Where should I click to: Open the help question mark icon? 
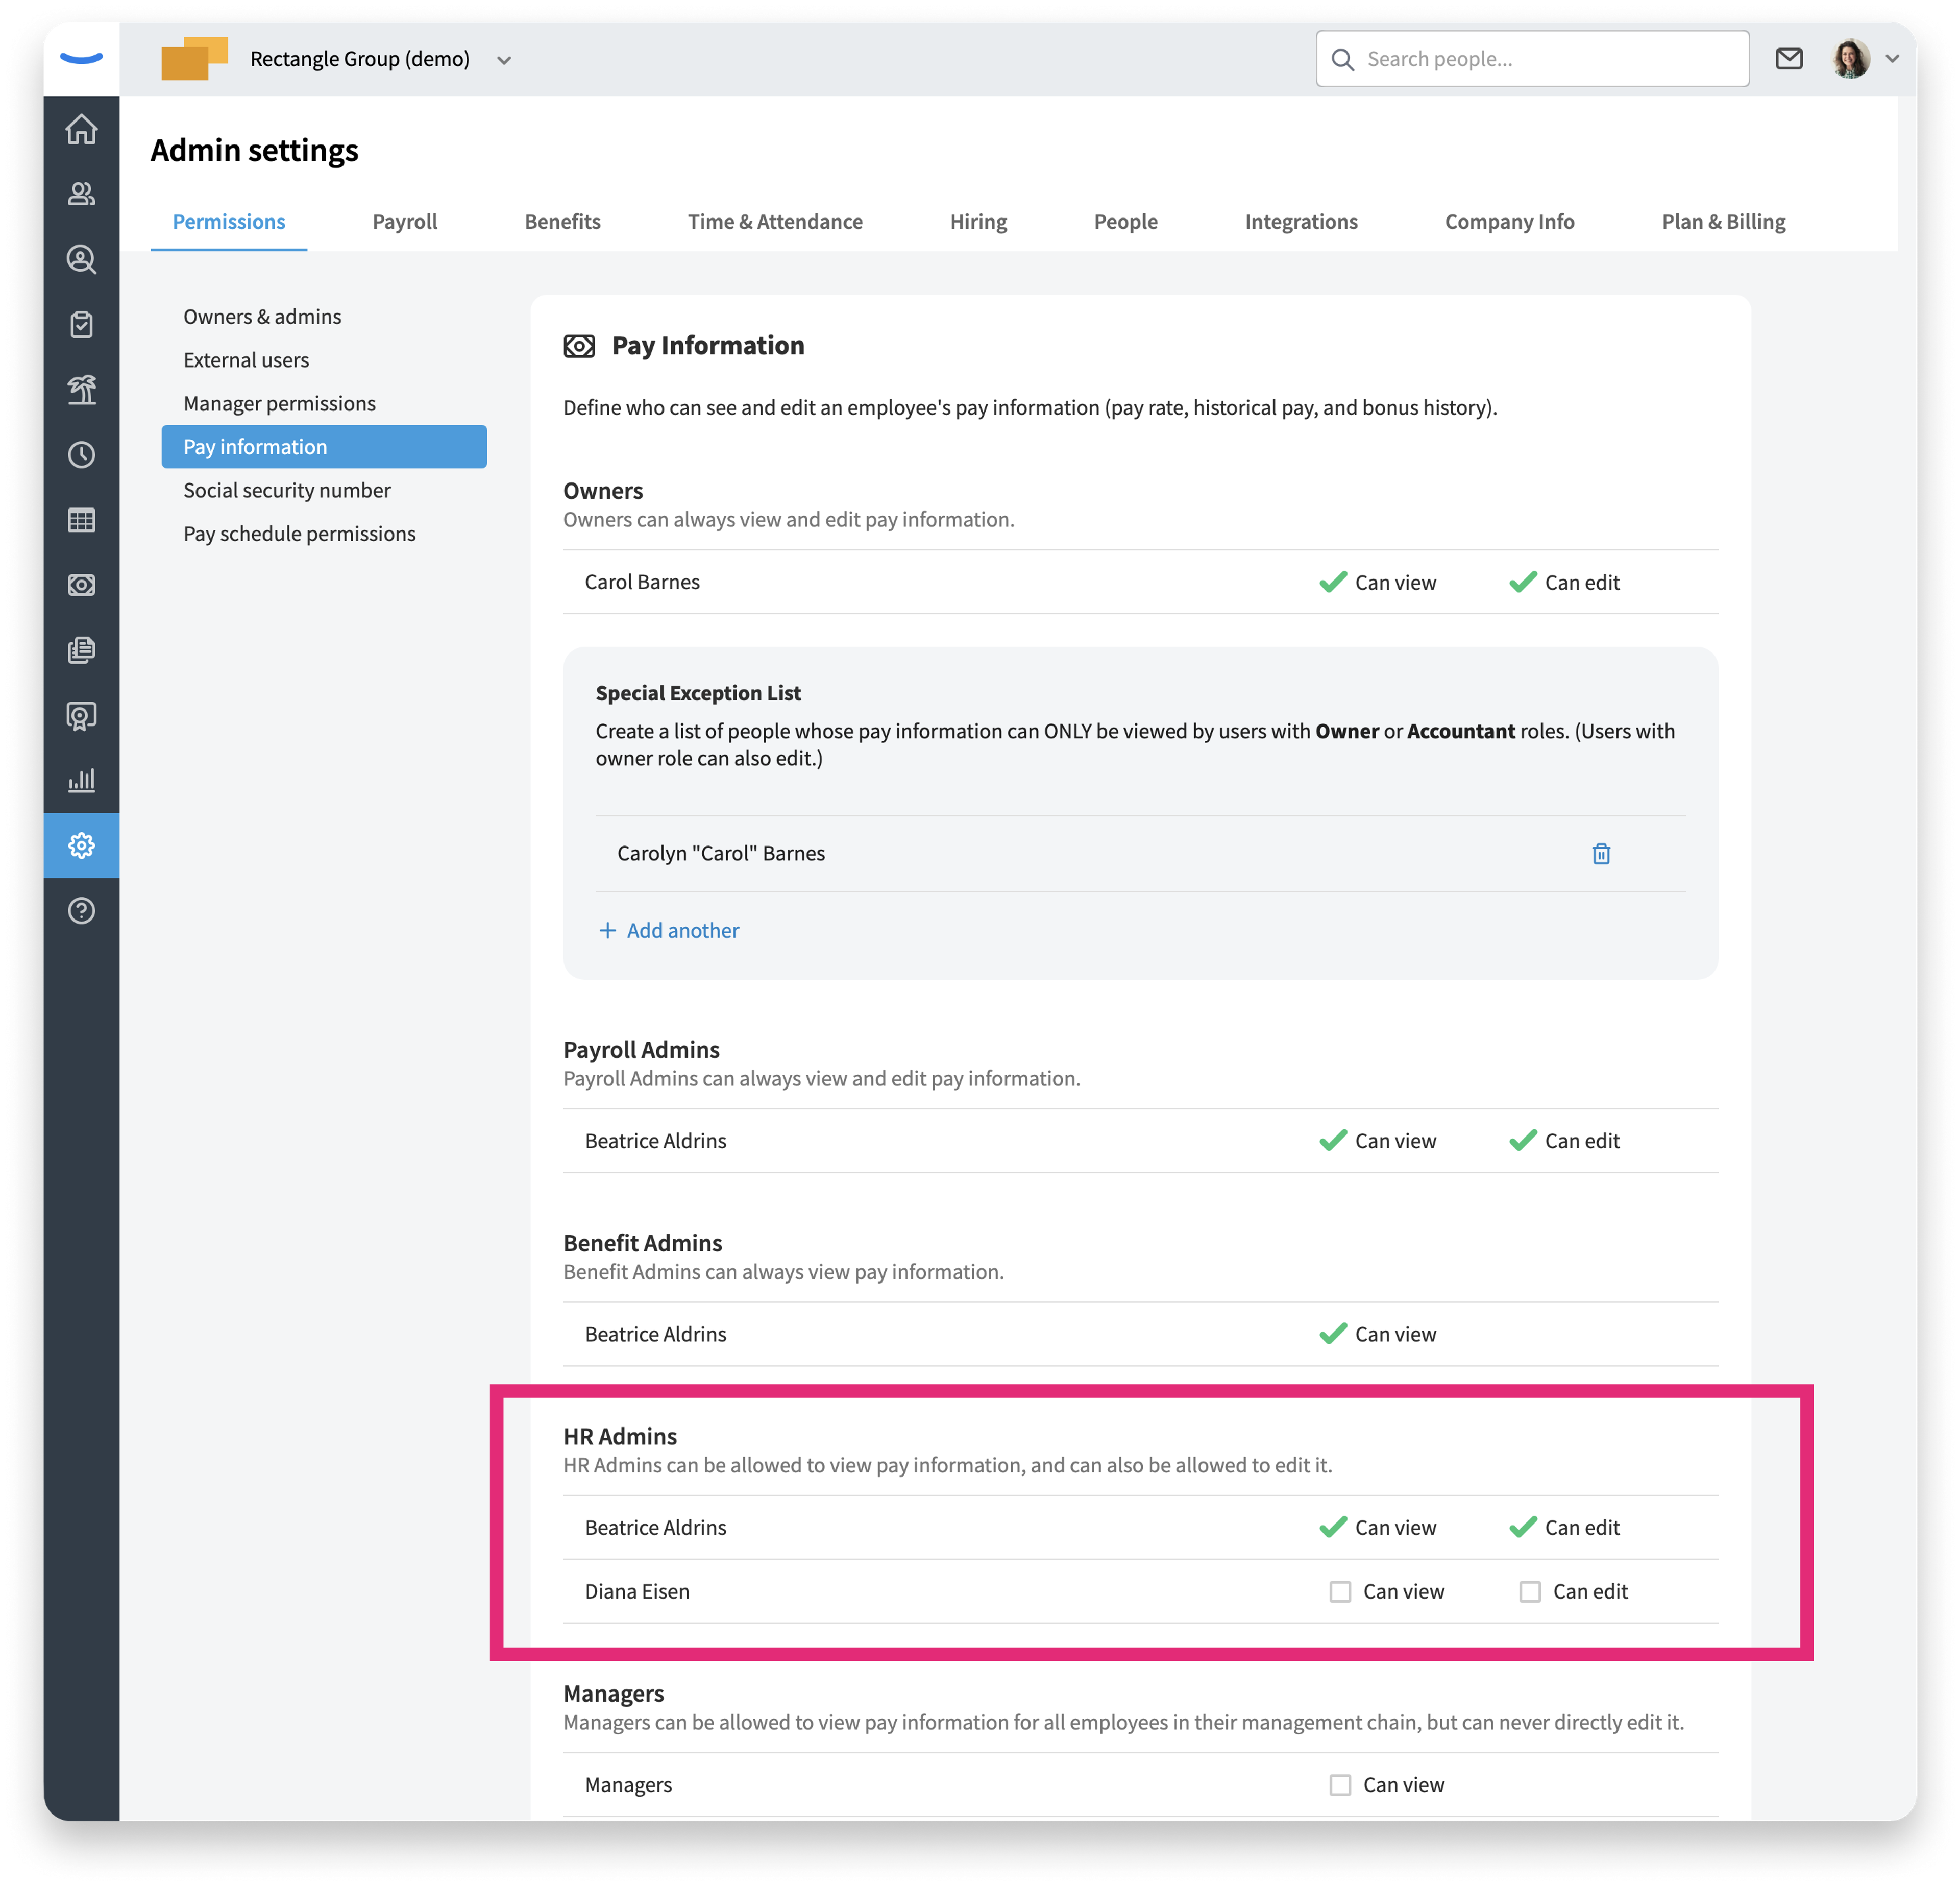(81, 910)
